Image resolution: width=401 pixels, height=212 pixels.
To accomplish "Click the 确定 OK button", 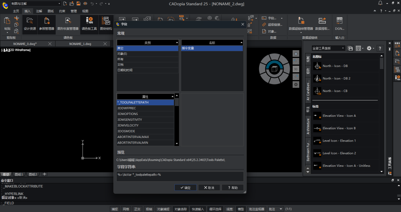I will (x=185, y=188).
